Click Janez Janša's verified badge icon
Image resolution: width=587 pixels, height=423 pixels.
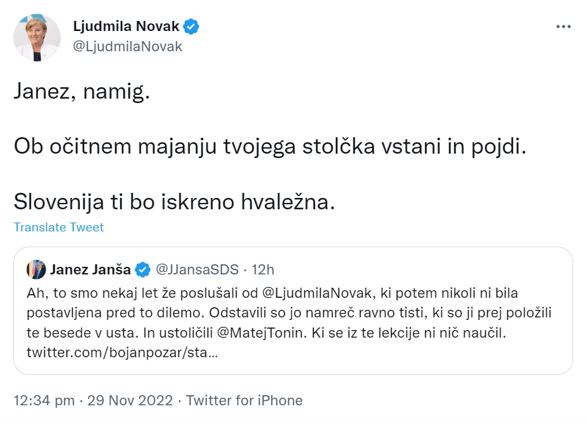coord(143,269)
